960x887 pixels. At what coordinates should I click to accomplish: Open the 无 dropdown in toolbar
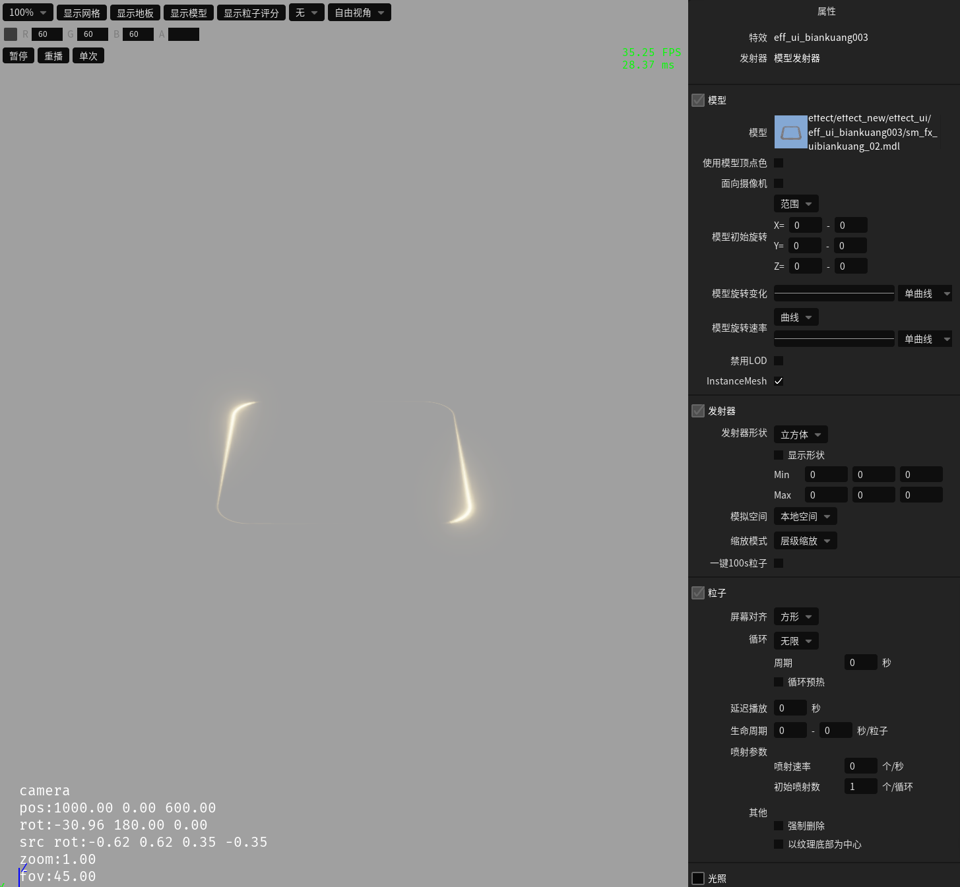click(x=307, y=13)
